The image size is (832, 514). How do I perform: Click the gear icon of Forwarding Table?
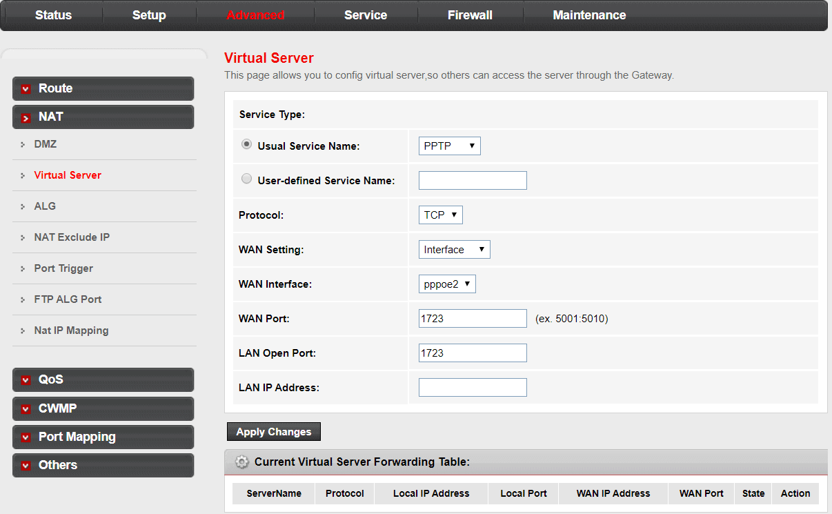pyautogui.click(x=241, y=462)
